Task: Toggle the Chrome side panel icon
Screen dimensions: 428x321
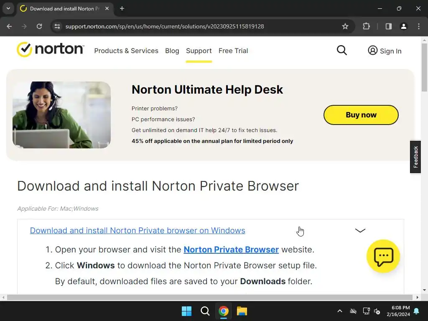Action: click(388, 26)
